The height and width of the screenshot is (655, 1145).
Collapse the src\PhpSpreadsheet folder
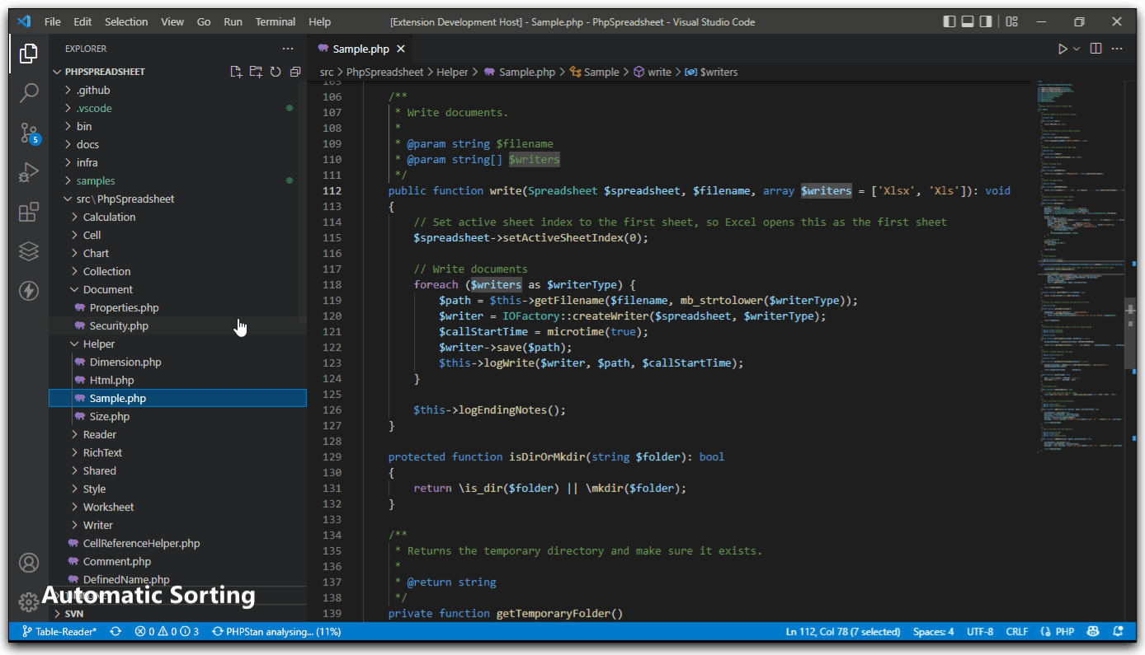(x=177, y=199)
